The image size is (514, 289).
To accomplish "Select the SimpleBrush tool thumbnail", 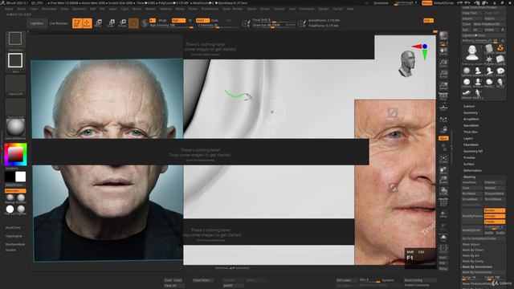I will tap(500, 48).
